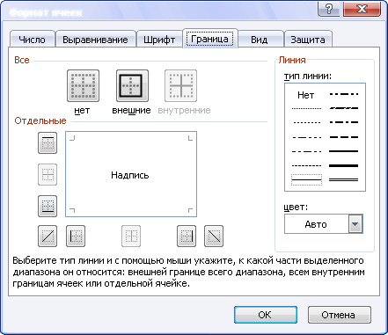388x335 pixels.
Task: Select the medium solid line style
Action: [344, 151]
